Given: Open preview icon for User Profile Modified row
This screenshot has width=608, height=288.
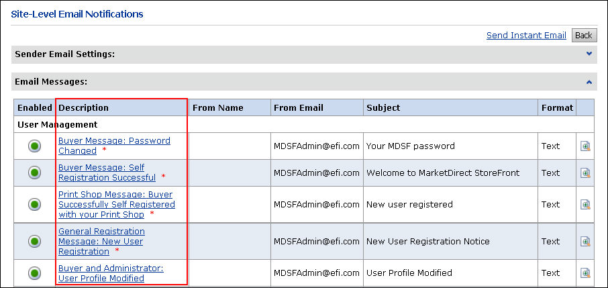Looking at the screenshot, I should coord(585,273).
